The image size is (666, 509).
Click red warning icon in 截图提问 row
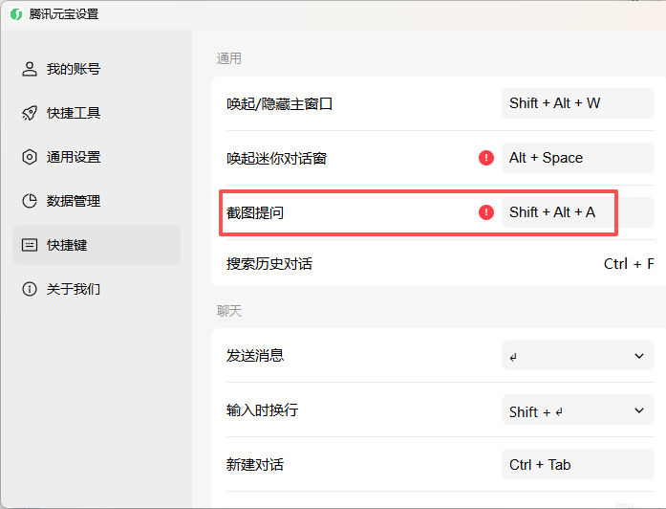486,212
